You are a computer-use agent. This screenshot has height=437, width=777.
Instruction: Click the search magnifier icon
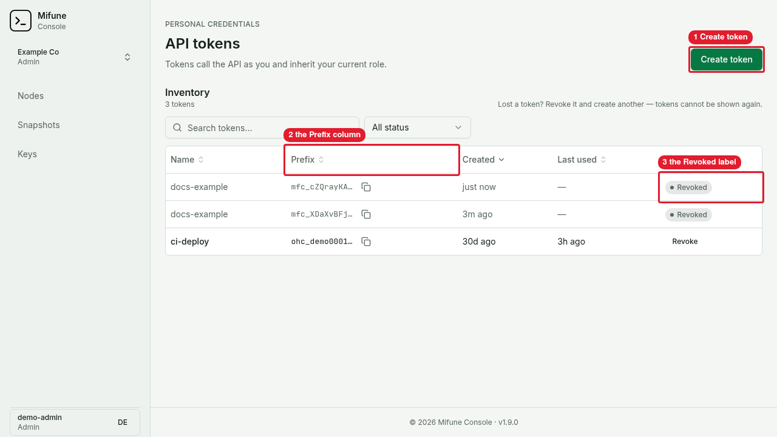pos(178,127)
